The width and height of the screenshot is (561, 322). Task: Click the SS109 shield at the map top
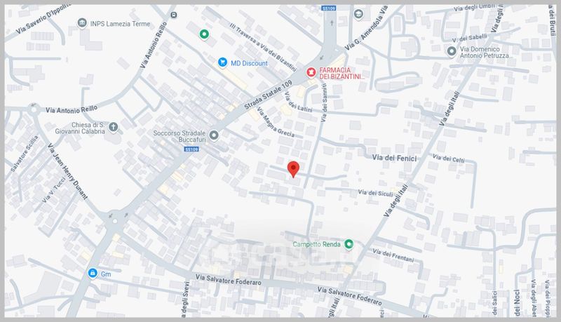coord(329,8)
